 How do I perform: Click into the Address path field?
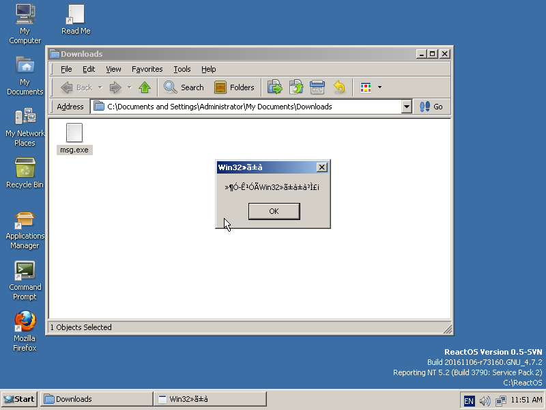point(246,107)
